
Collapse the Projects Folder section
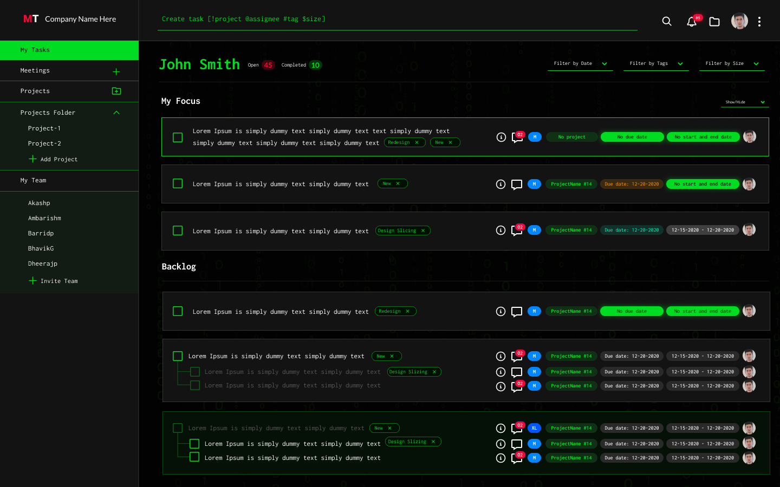(116, 113)
